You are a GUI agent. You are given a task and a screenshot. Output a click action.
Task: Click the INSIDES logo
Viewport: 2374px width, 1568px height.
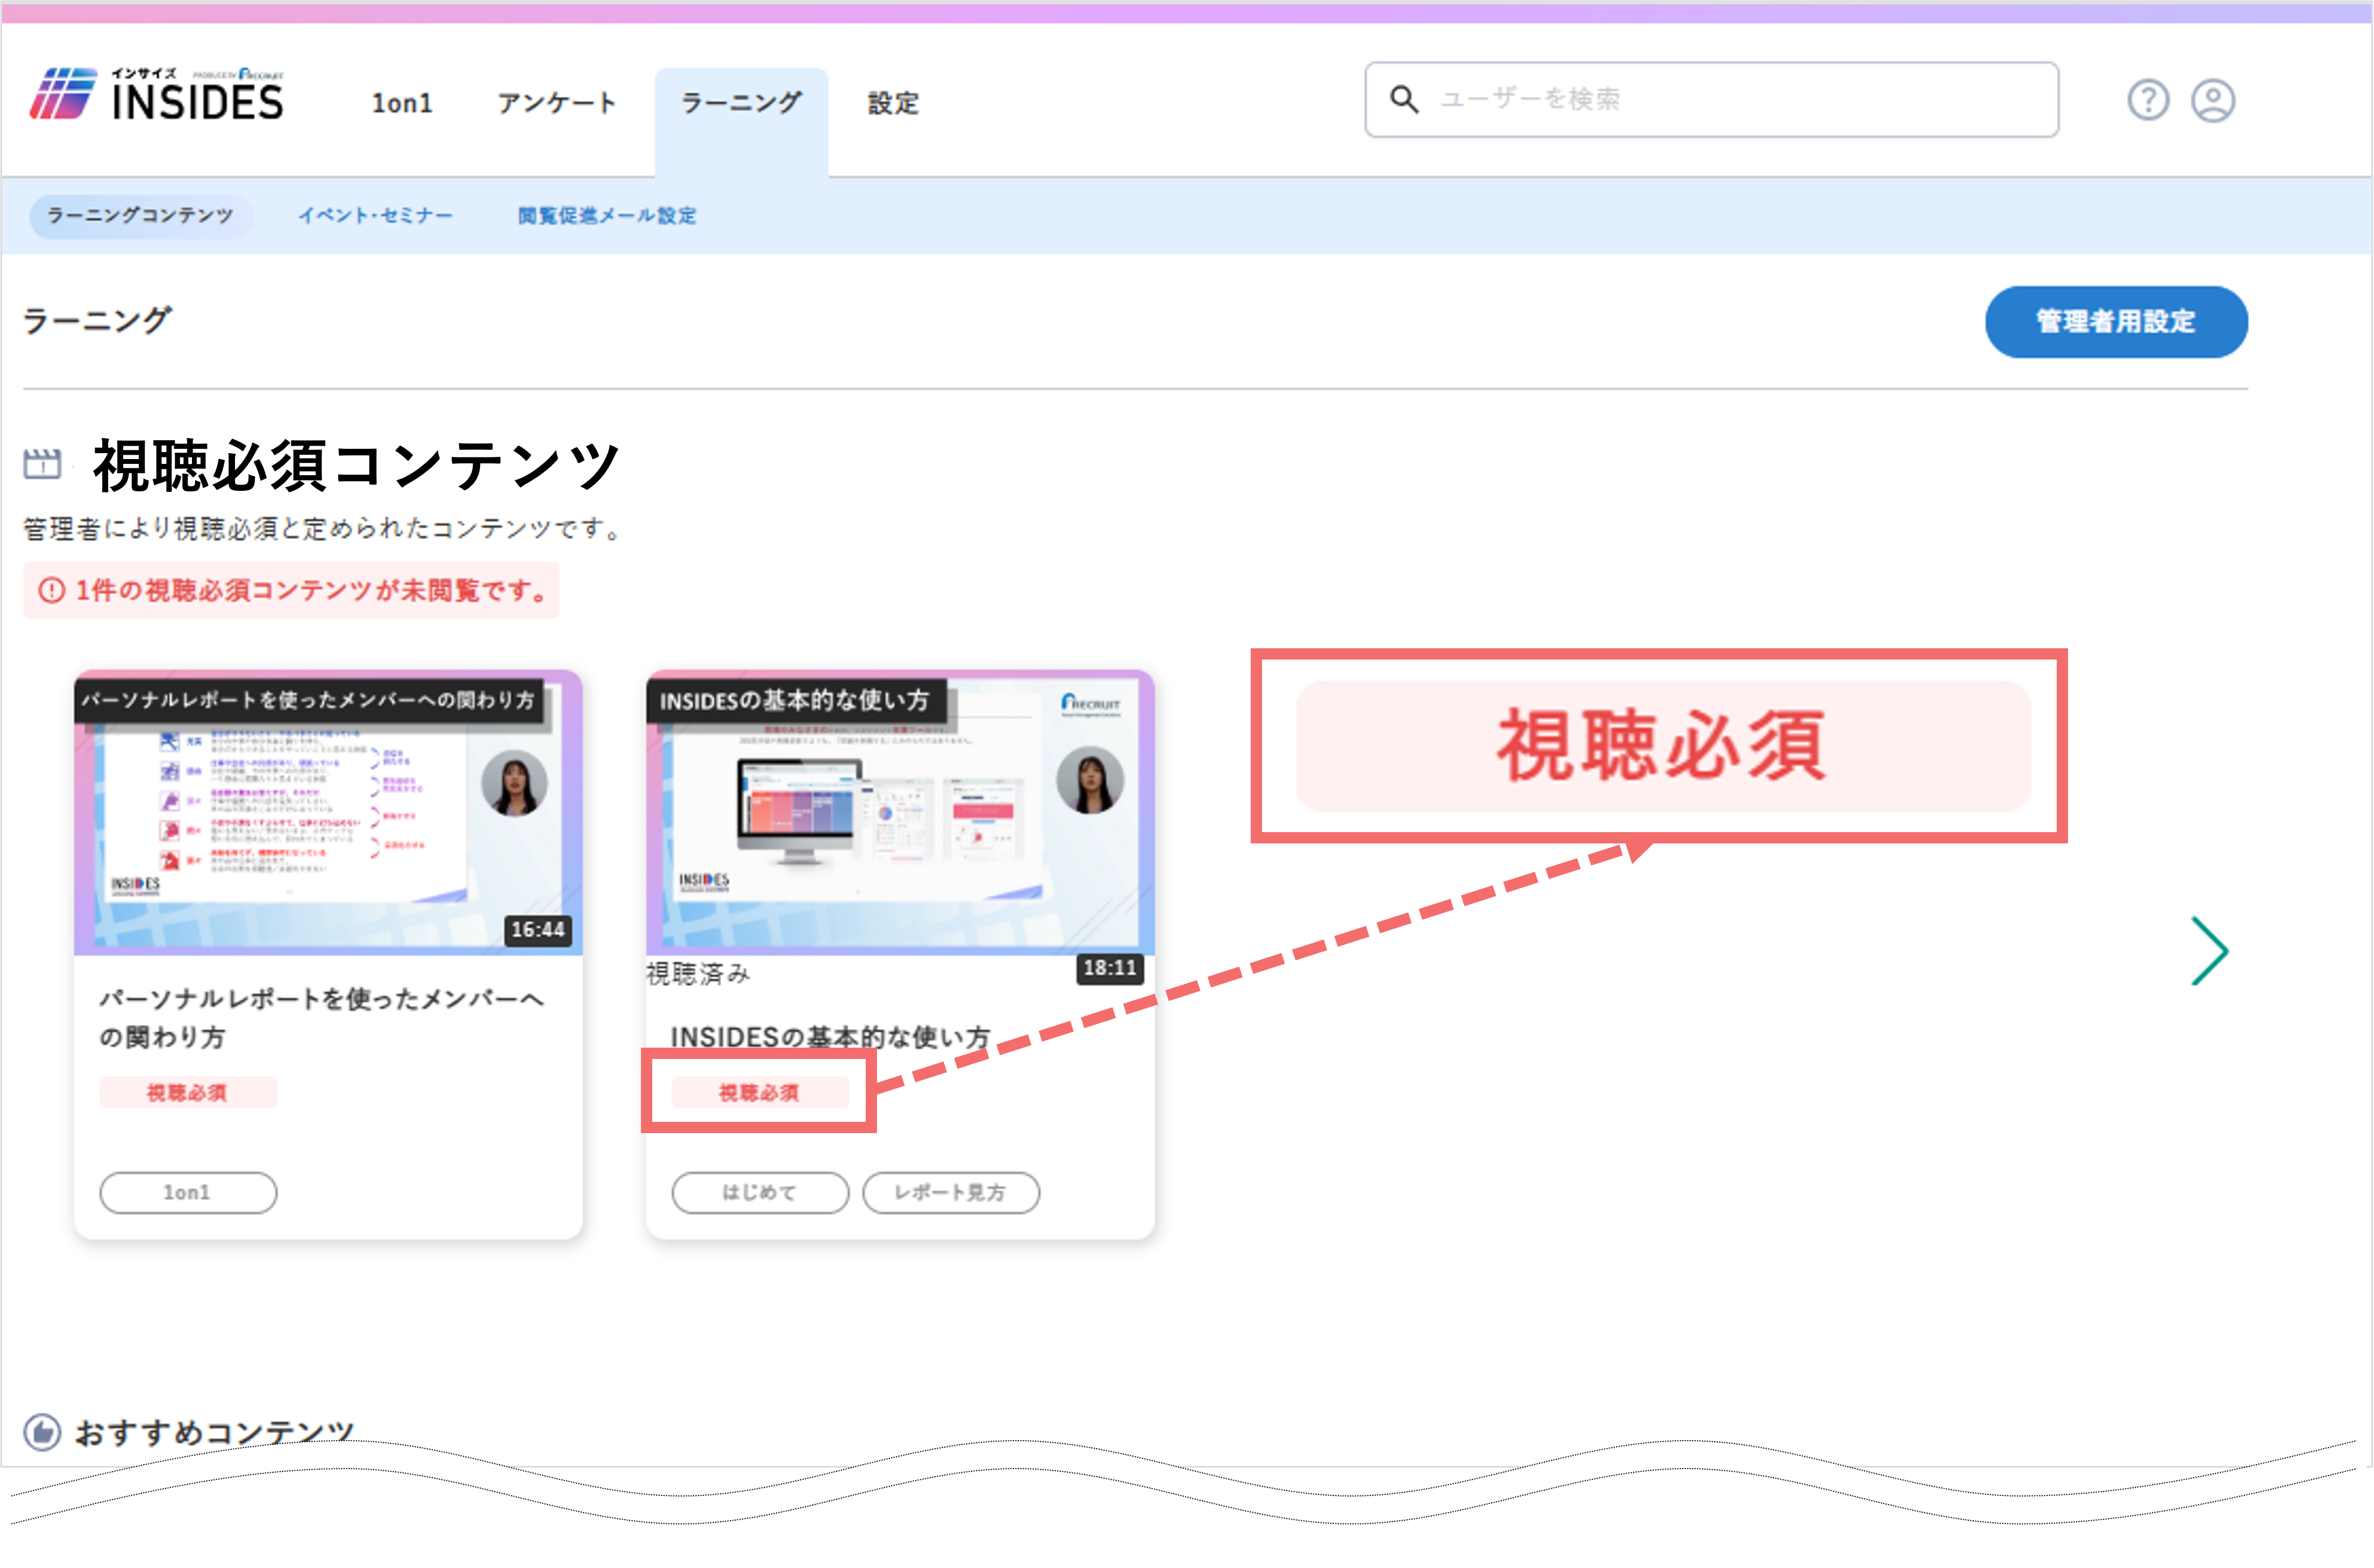157,95
